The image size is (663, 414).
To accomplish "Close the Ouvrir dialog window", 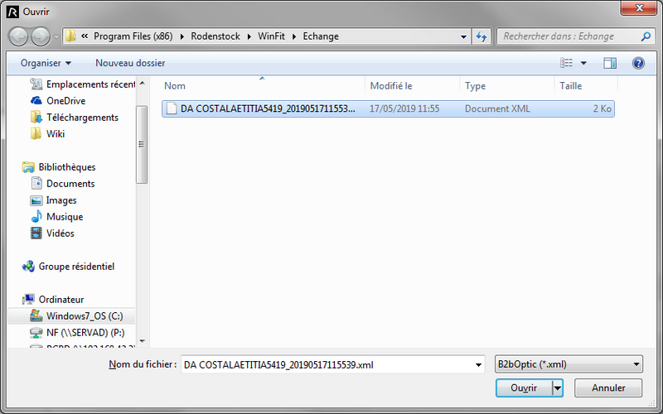I will coord(639,8).
